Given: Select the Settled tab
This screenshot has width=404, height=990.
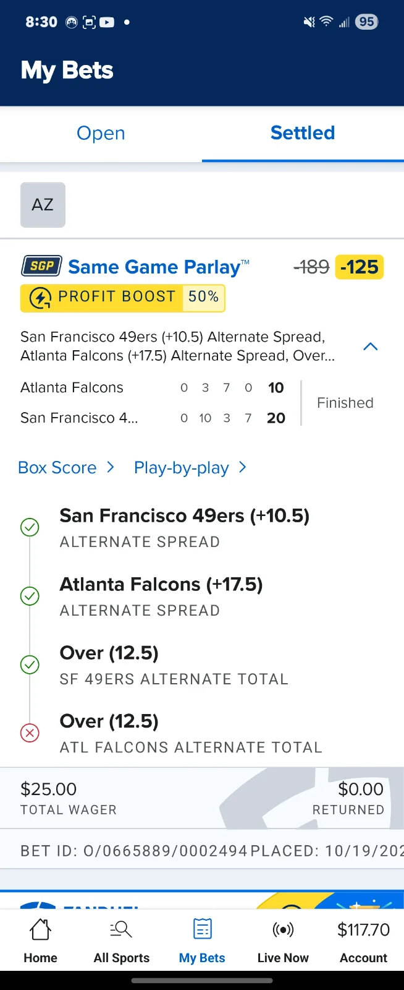Looking at the screenshot, I should point(302,133).
